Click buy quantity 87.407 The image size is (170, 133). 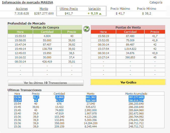47,45
